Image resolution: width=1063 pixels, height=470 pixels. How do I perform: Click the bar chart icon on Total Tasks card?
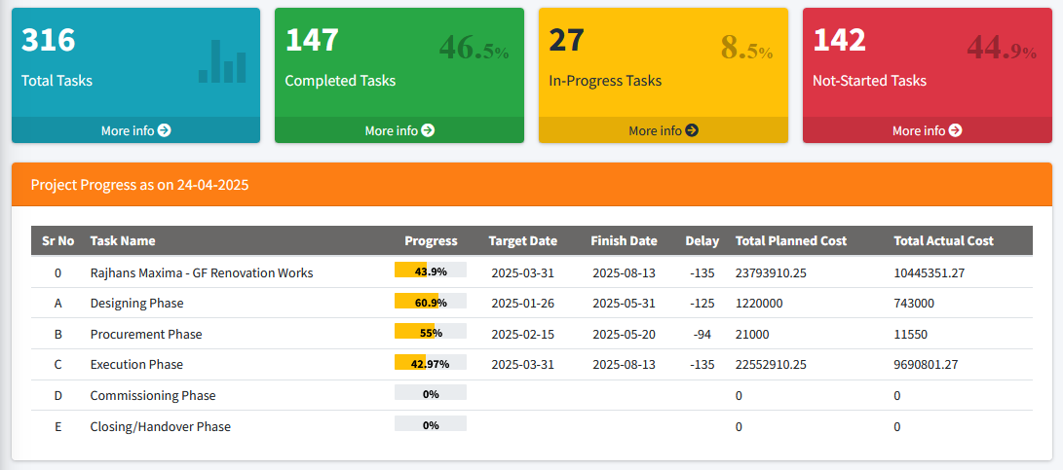[x=222, y=61]
